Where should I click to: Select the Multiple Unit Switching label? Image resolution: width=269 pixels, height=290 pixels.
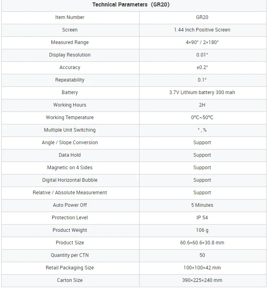point(70,130)
